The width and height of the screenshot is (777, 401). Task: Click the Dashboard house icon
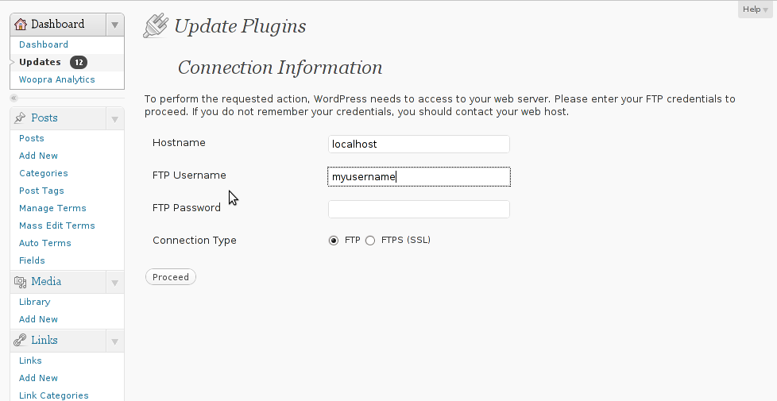pos(21,25)
